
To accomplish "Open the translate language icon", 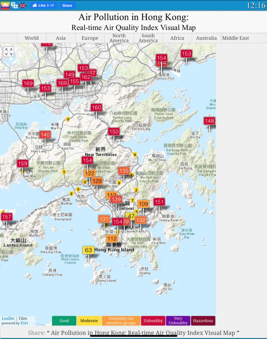I will [x=14, y=5].
